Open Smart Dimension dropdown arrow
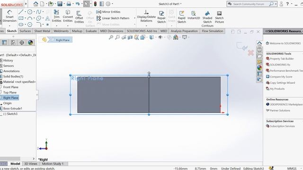Image resolution: width=303 pixels, height=170 pixels. (x=9, y=25)
